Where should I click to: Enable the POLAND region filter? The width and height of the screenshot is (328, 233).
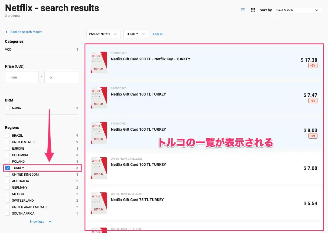point(8,162)
